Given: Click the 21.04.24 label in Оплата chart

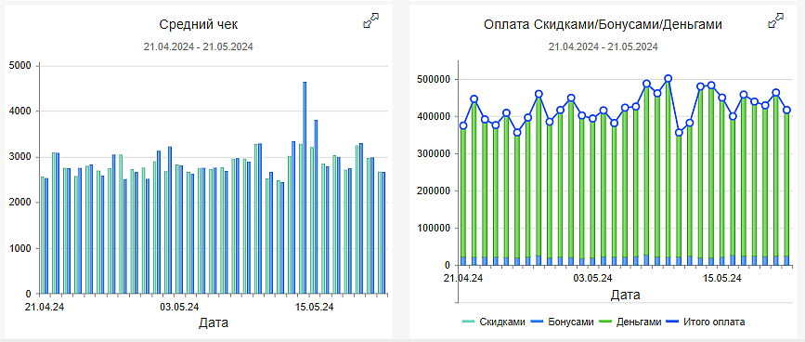Looking at the screenshot, I should click(463, 278).
